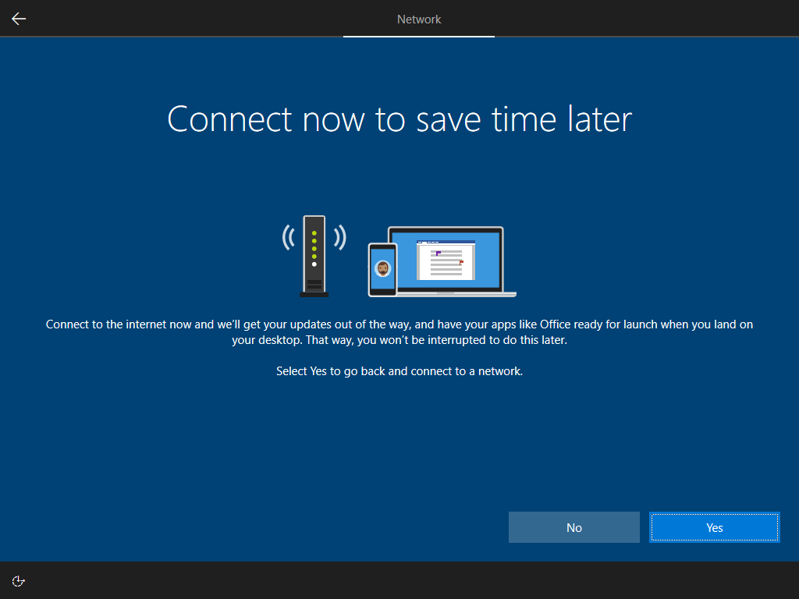799x599 pixels.
Task: Click the red flag in the laptop document
Action: click(x=461, y=262)
